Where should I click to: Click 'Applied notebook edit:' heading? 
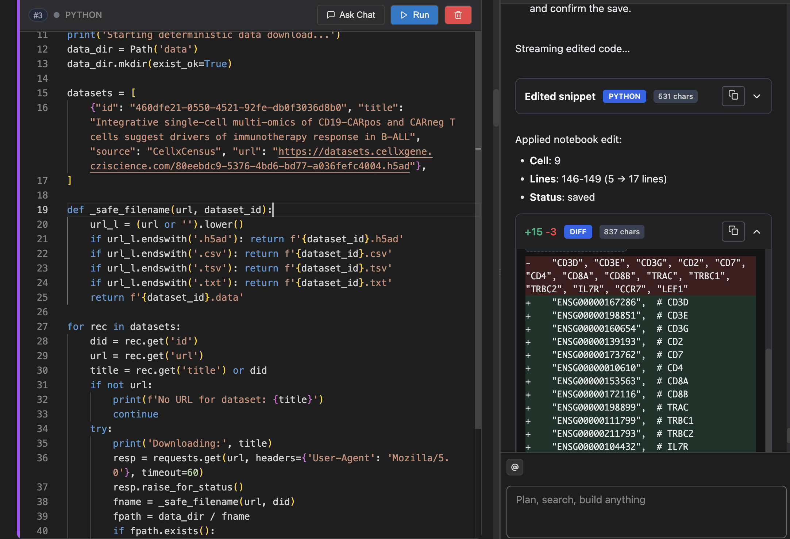click(x=569, y=139)
